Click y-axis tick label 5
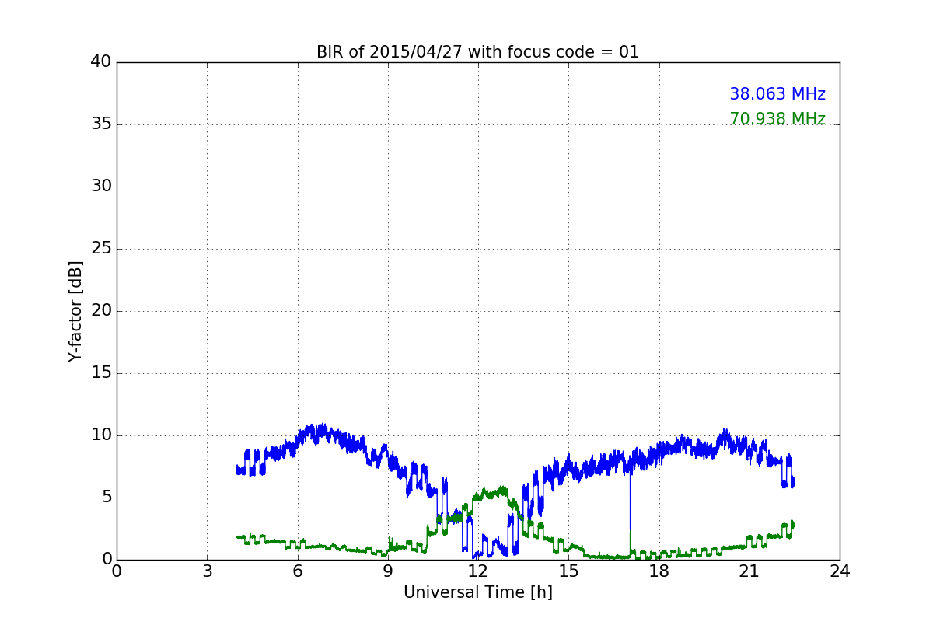The width and height of the screenshot is (933, 622). pyautogui.click(x=107, y=498)
